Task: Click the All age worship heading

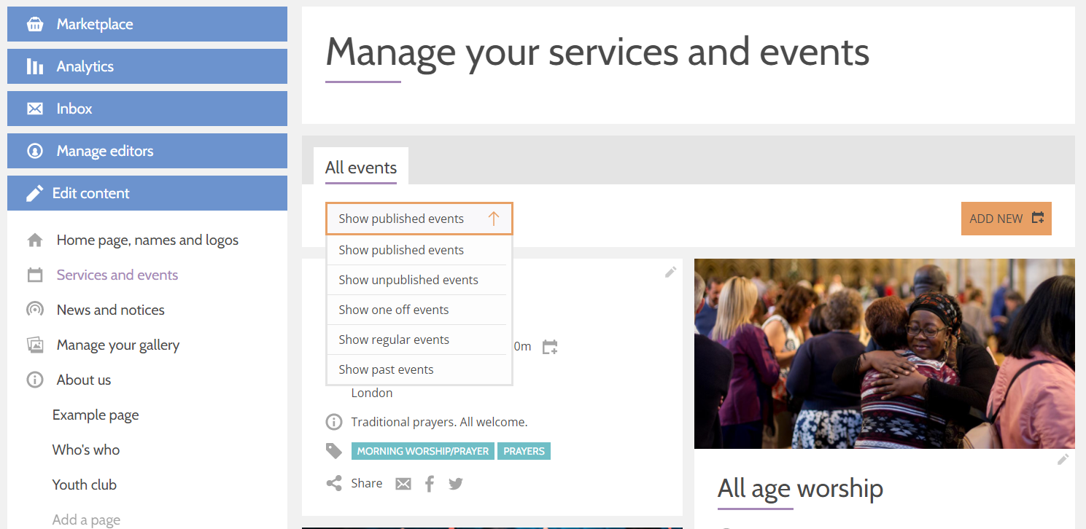Action: tap(800, 488)
